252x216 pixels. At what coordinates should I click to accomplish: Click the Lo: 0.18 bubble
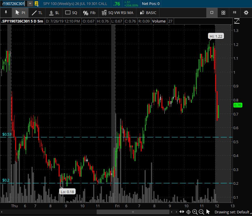pyautogui.click(x=67, y=192)
